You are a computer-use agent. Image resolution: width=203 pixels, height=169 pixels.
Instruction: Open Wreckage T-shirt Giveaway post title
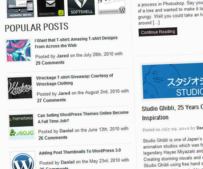pyautogui.click(x=74, y=80)
